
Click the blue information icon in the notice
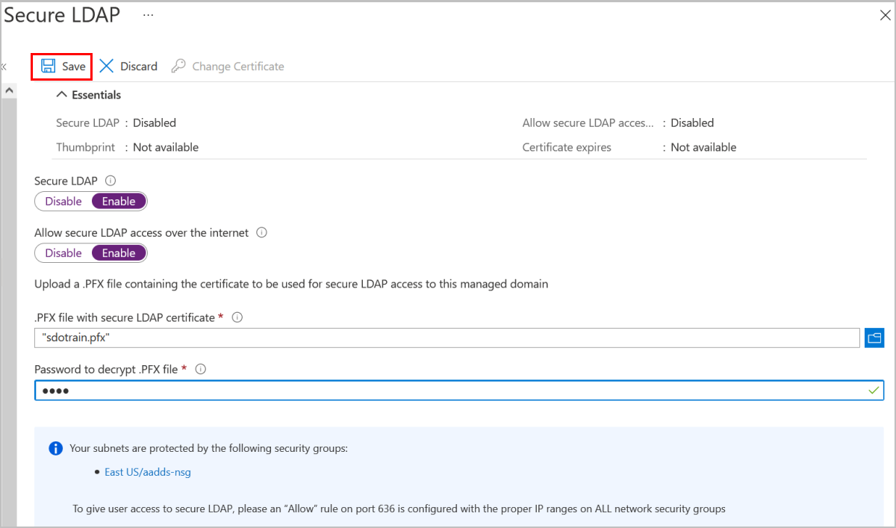click(55, 448)
